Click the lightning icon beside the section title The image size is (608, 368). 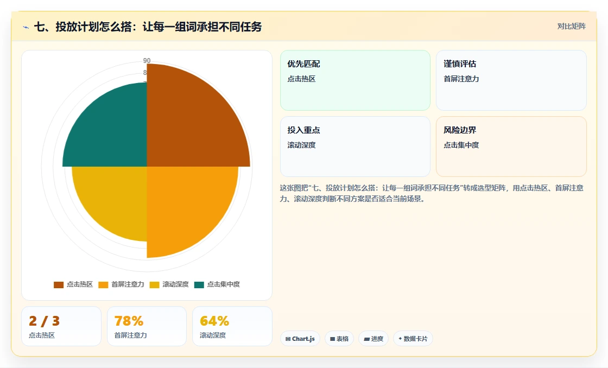pyautogui.click(x=26, y=27)
